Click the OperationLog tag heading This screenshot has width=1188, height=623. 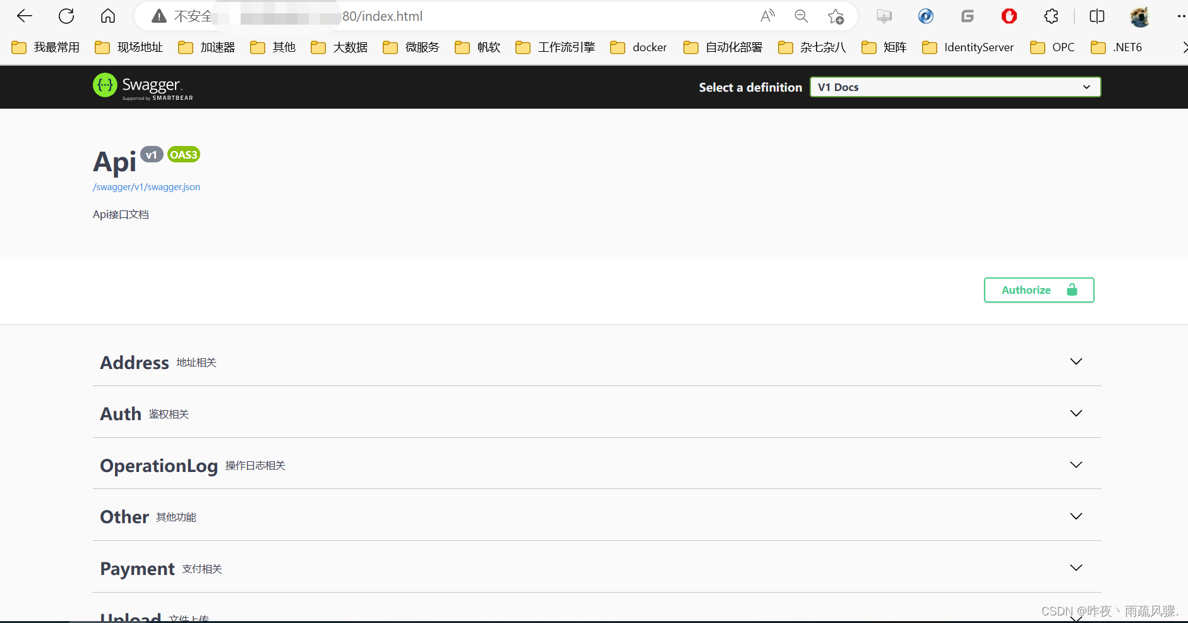pos(159,466)
